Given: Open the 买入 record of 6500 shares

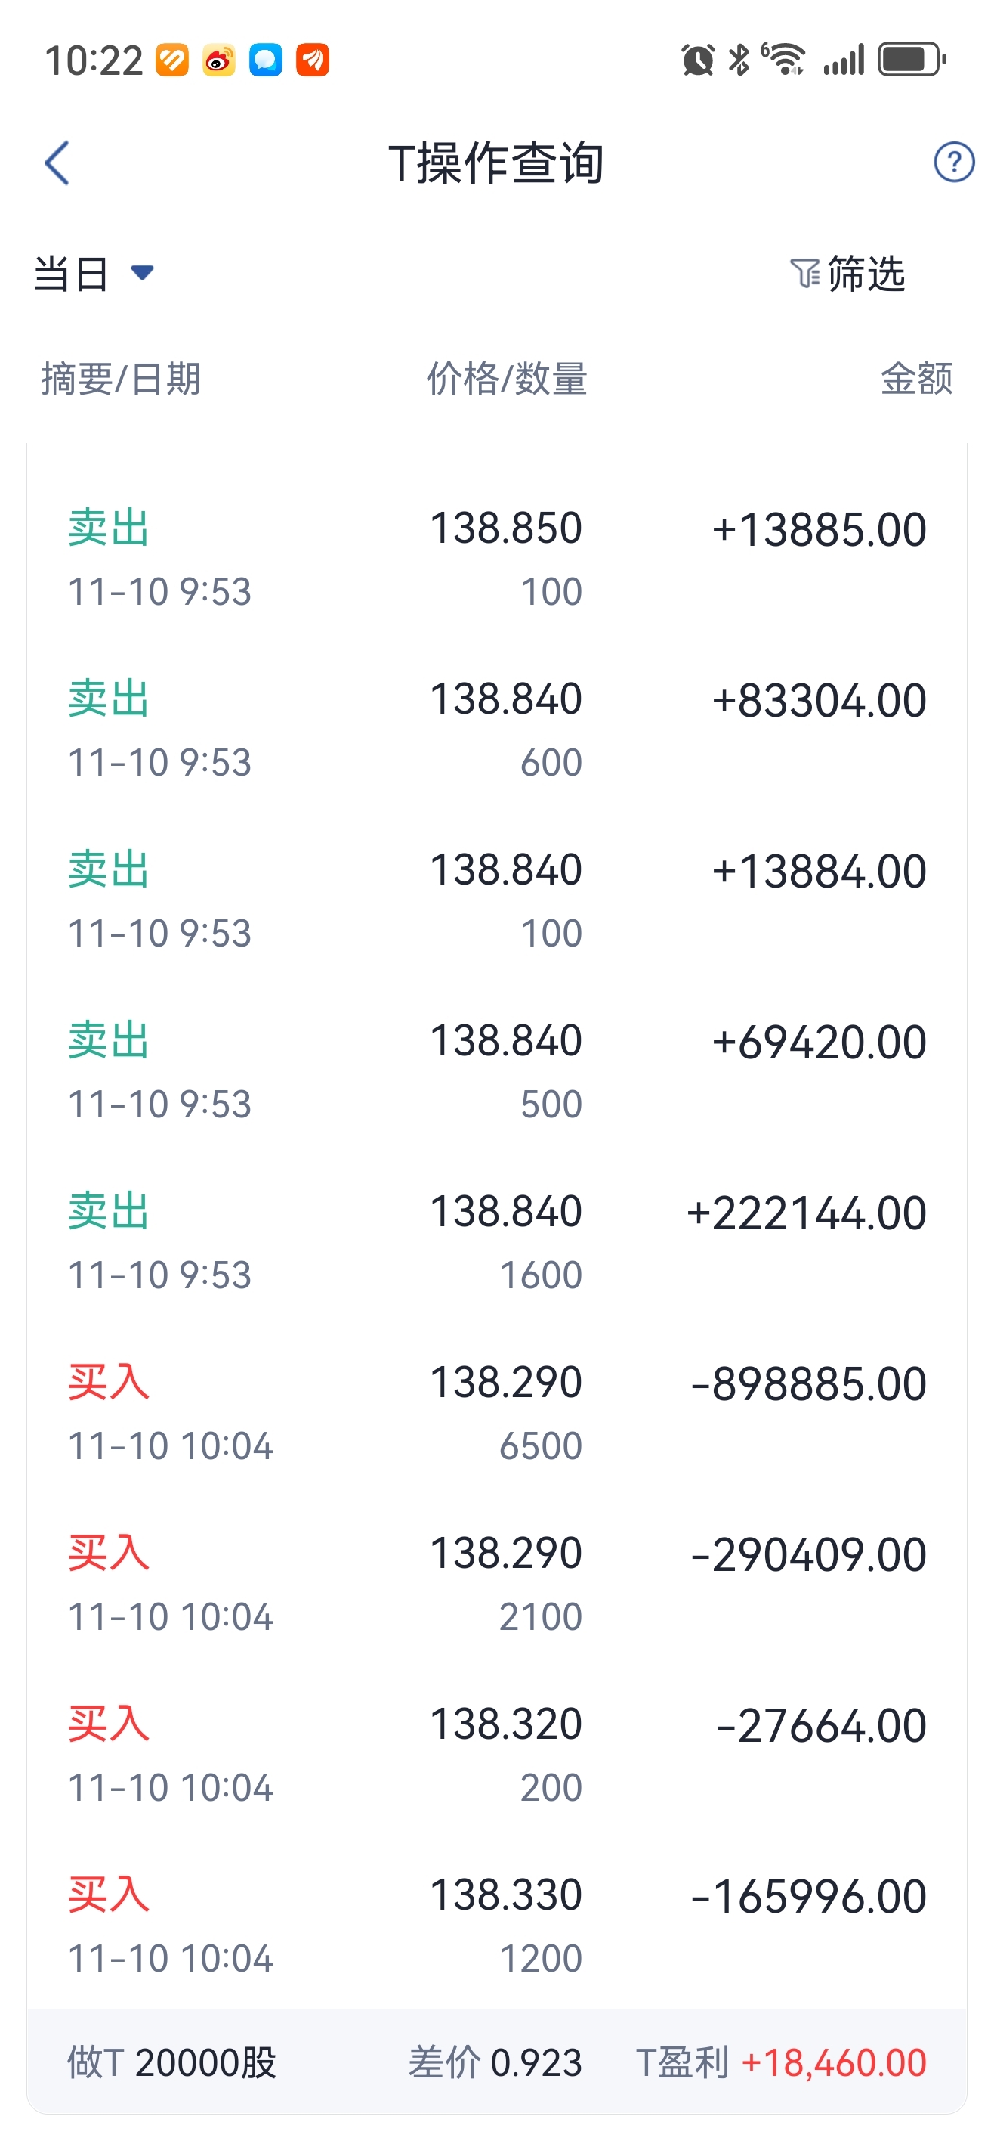Looking at the screenshot, I should coord(496,1414).
